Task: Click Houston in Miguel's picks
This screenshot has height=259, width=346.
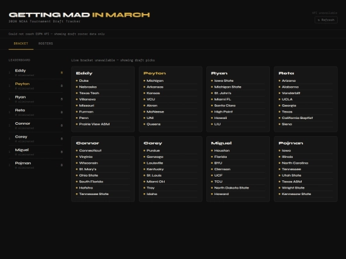Action: pyautogui.click(x=222, y=151)
